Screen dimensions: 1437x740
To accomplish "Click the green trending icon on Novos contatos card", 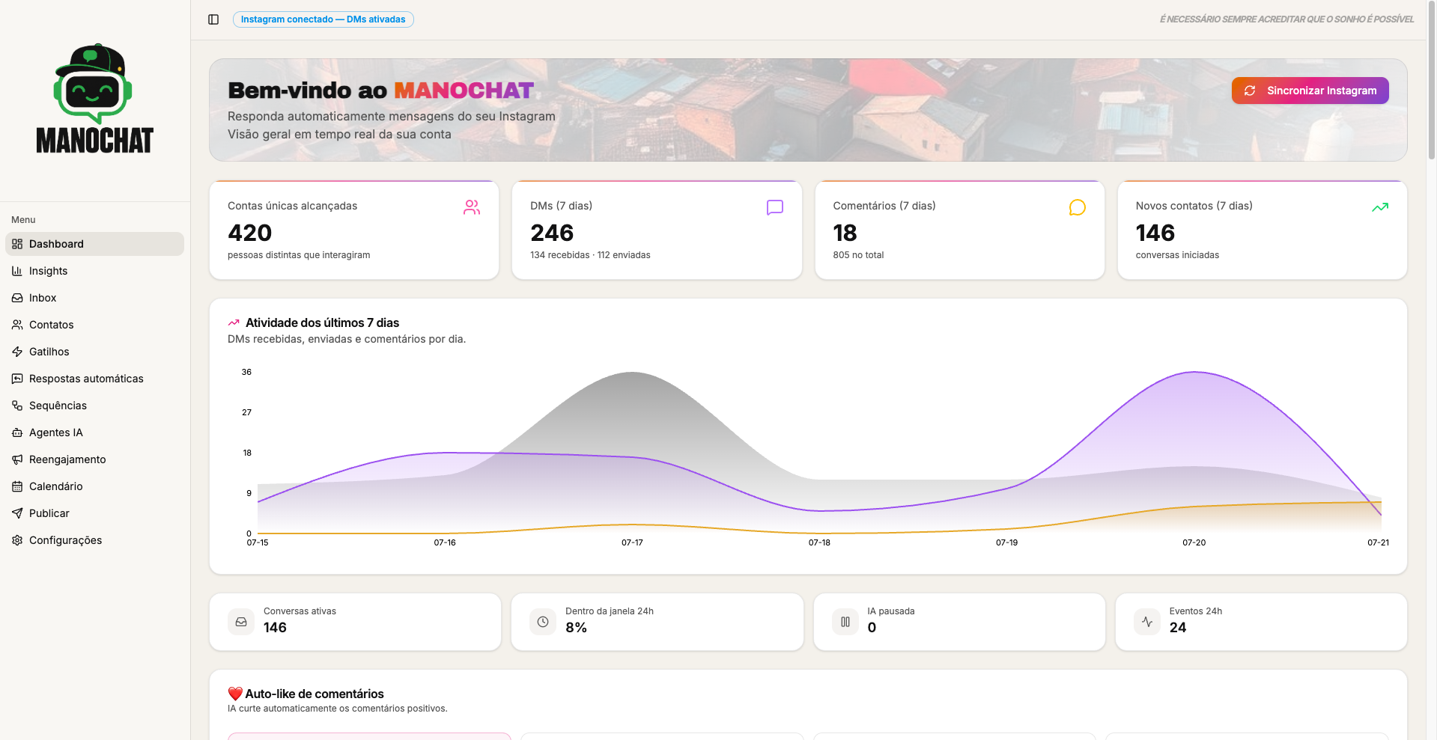I will [1380, 207].
